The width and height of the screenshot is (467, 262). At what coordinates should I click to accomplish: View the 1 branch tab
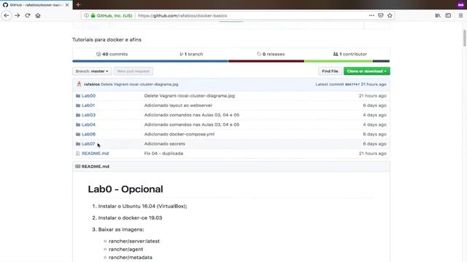tap(191, 54)
